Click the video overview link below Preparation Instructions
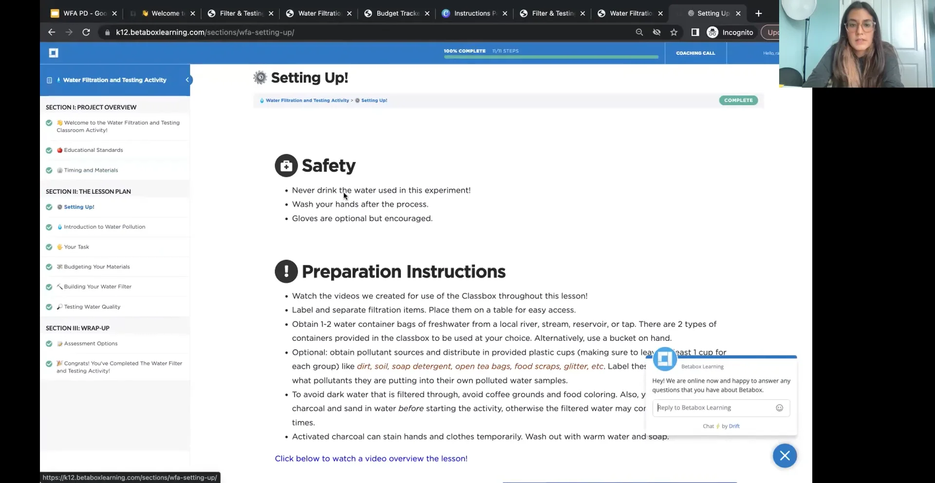Screen dimensions: 935x483 [x=371, y=458]
